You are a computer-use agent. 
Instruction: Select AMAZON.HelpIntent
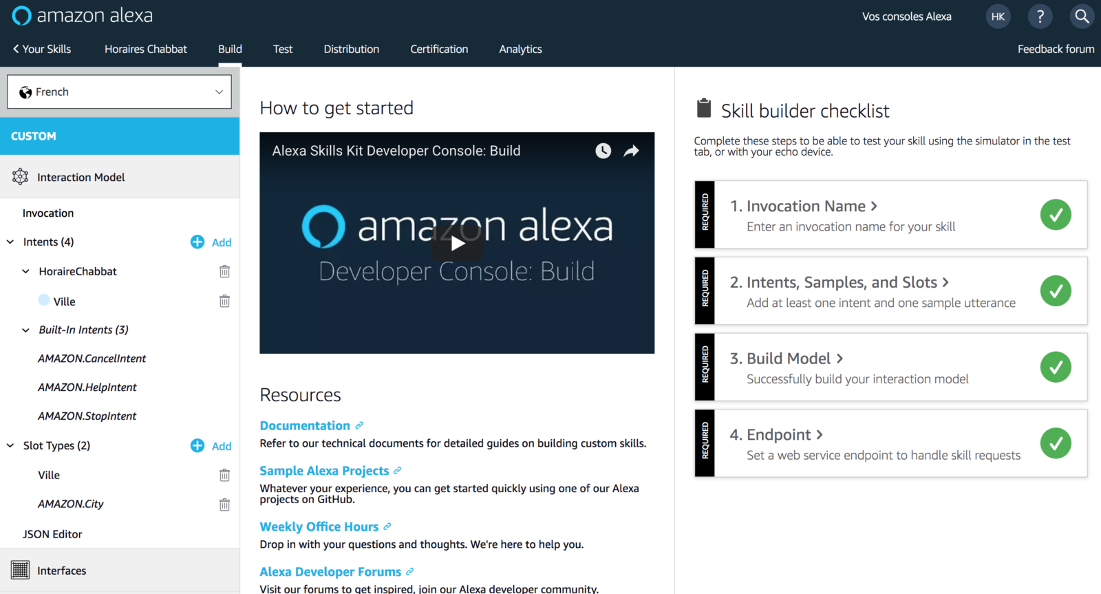[x=87, y=388]
